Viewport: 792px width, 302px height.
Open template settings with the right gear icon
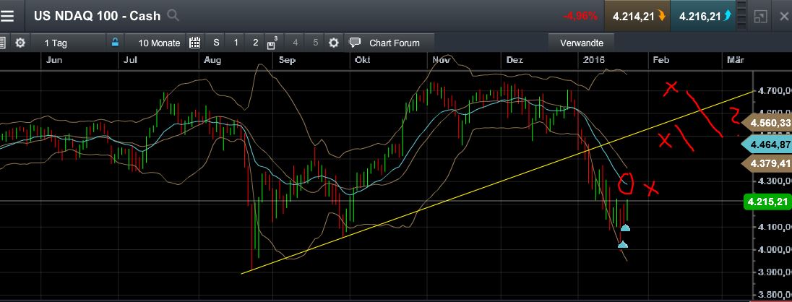tap(333, 43)
